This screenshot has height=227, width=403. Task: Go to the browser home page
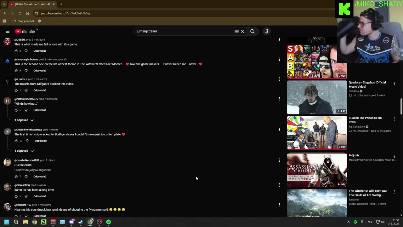pos(27,13)
